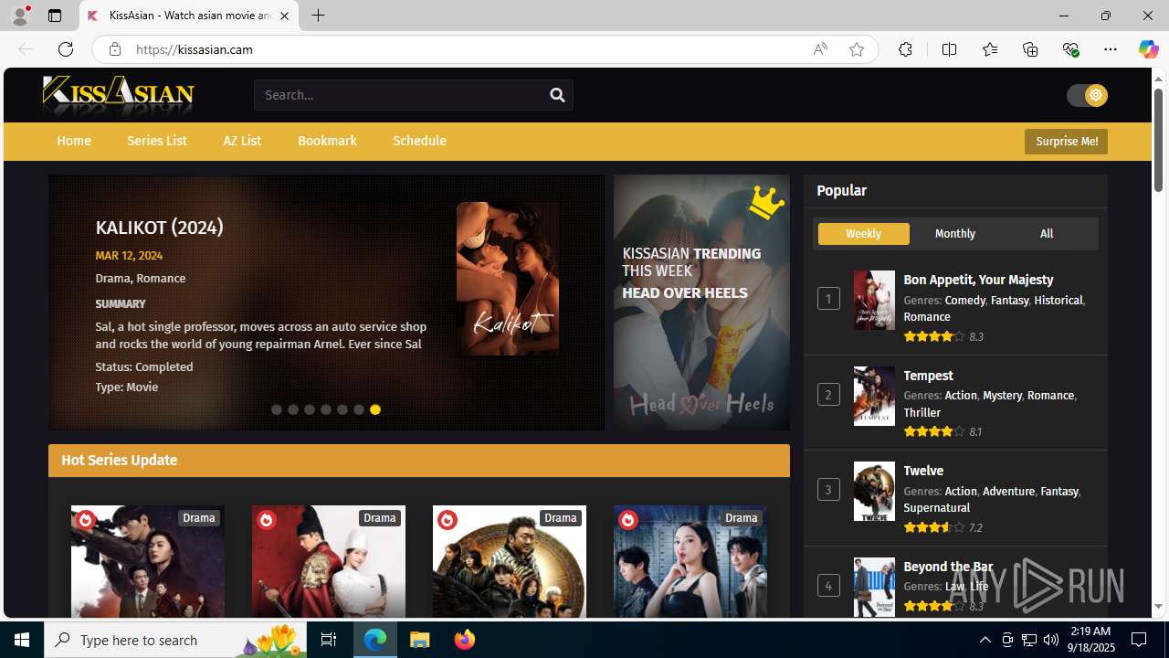Open the Copilot icon

(1148, 49)
